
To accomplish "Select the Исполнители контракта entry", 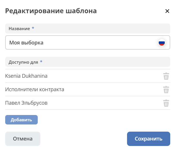I will tap(35, 89).
